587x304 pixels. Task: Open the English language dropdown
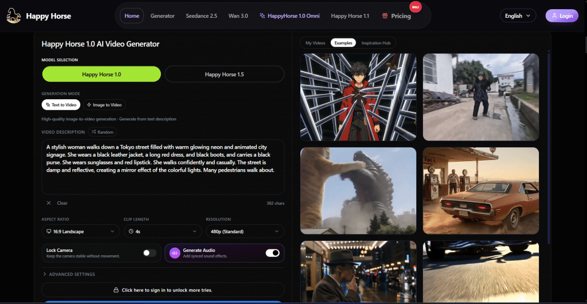pyautogui.click(x=518, y=15)
